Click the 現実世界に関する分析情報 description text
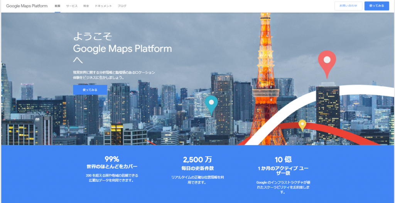This screenshot has height=203, width=395. (x=114, y=75)
